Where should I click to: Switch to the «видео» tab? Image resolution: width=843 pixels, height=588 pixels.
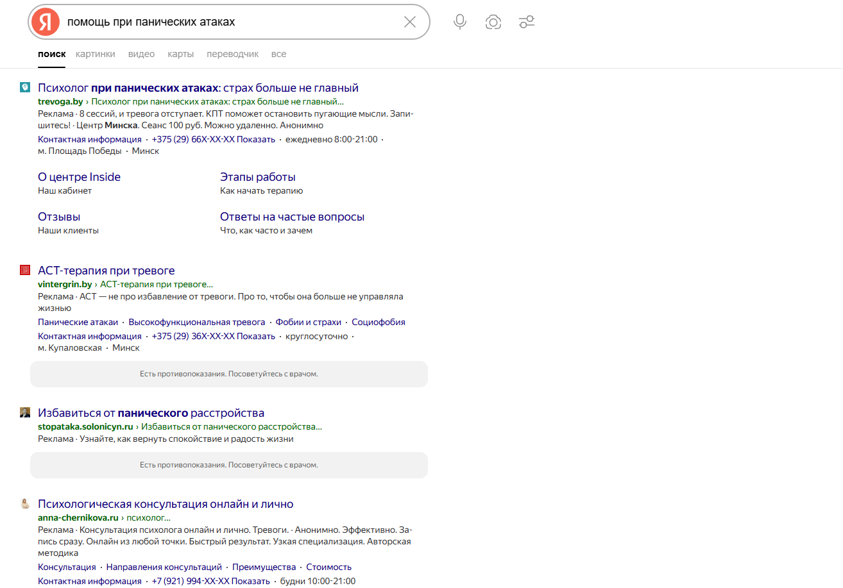[x=141, y=54]
